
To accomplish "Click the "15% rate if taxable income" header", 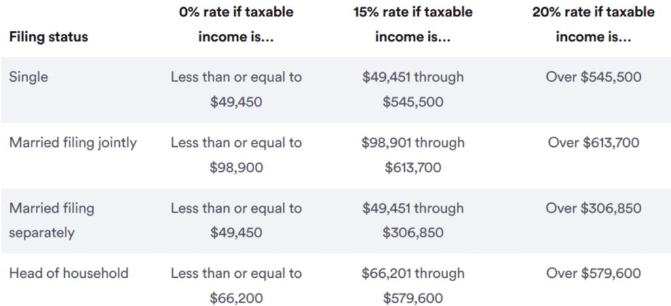I will click(x=413, y=24).
